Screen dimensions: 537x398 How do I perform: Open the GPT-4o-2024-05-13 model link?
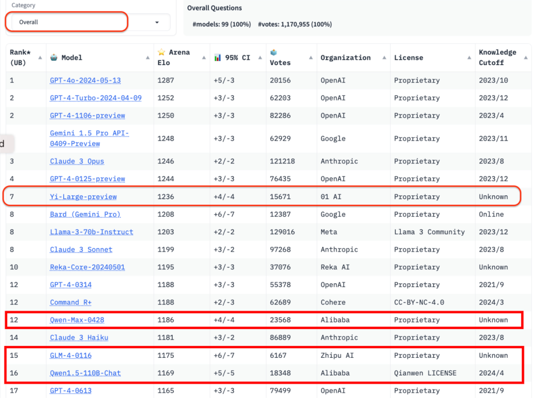pos(86,80)
